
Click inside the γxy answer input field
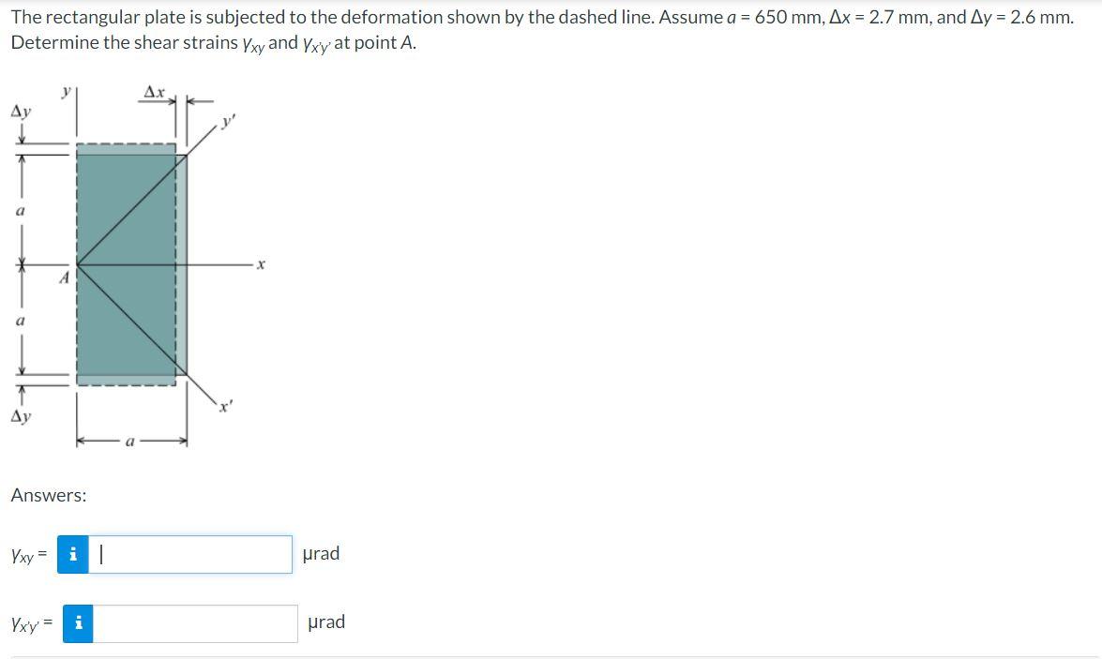coord(188,556)
